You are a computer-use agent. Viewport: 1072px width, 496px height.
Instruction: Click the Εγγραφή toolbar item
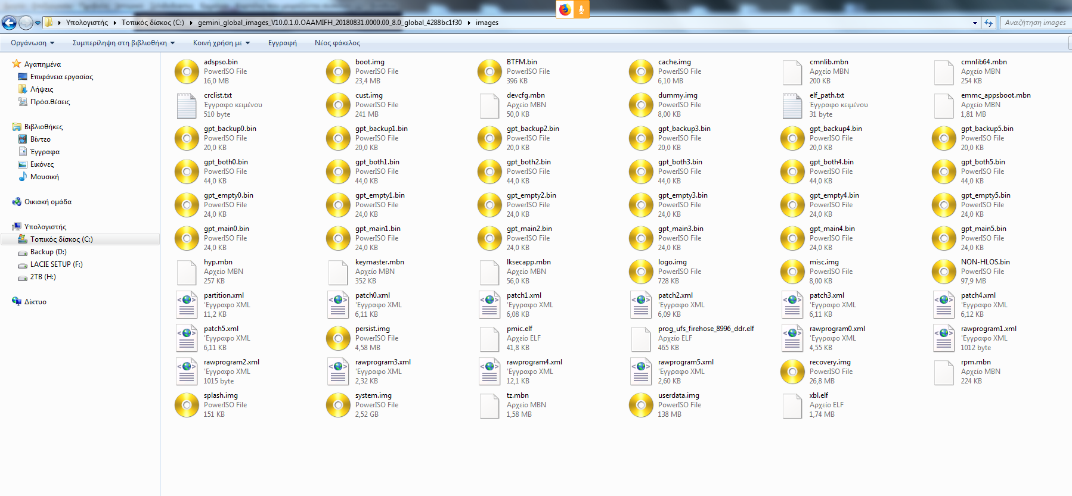click(x=283, y=43)
